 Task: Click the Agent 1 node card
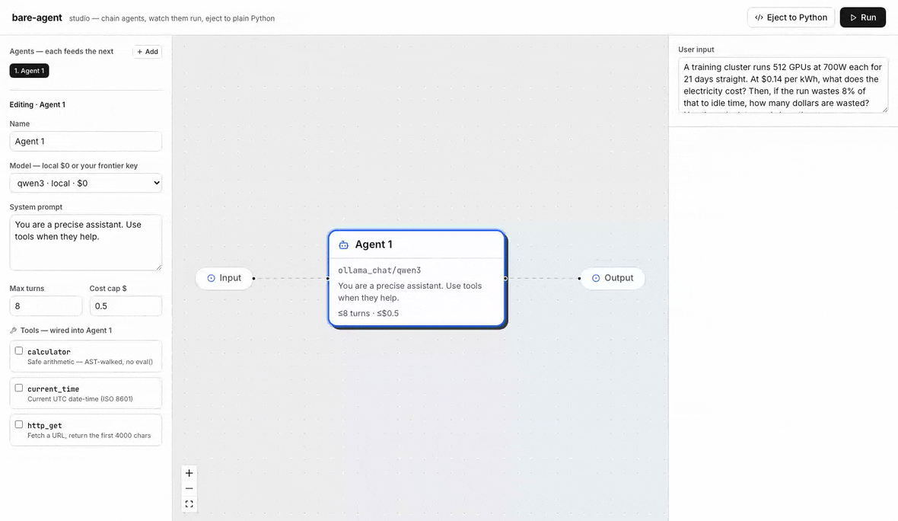417,279
